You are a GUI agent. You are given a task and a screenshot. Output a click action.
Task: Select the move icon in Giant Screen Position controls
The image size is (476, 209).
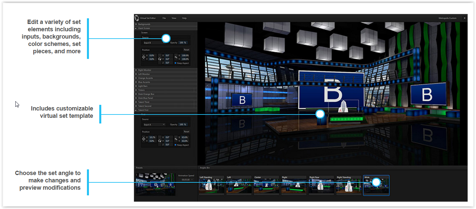coord(144,57)
